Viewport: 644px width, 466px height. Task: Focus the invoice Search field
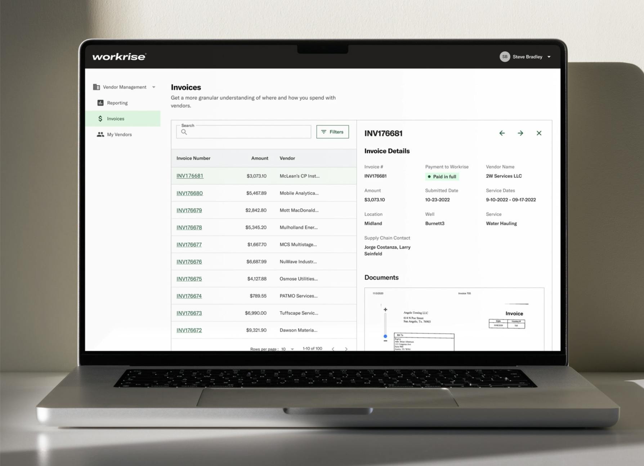pos(243,132)
